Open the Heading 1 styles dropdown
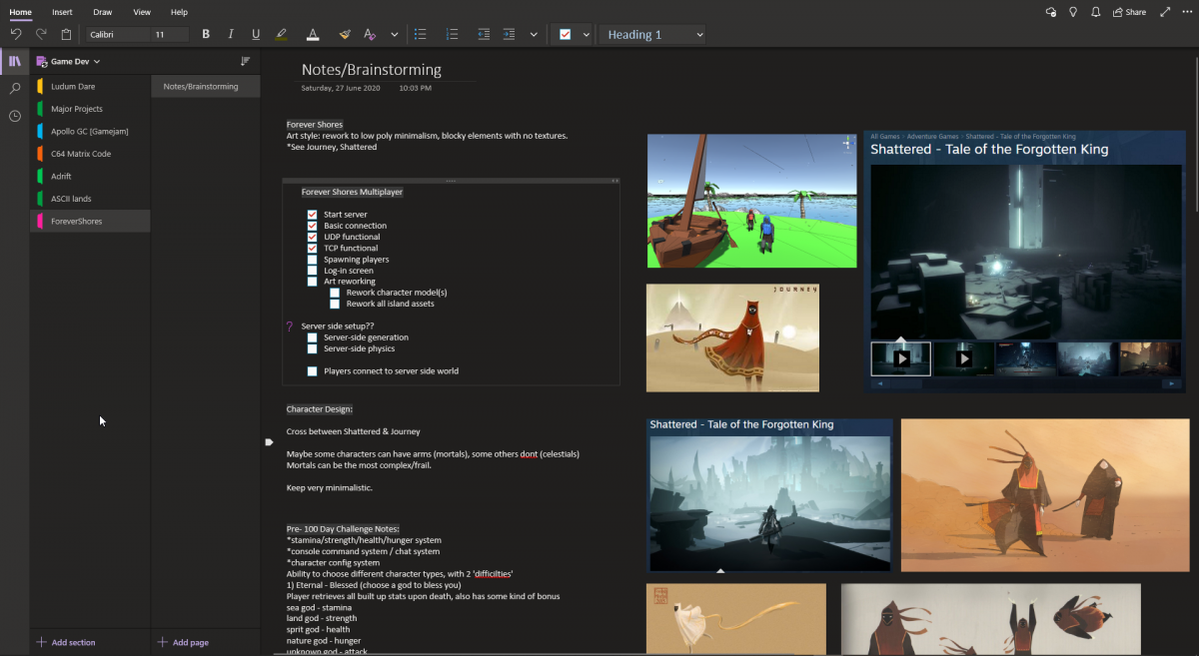 (699, 34)
